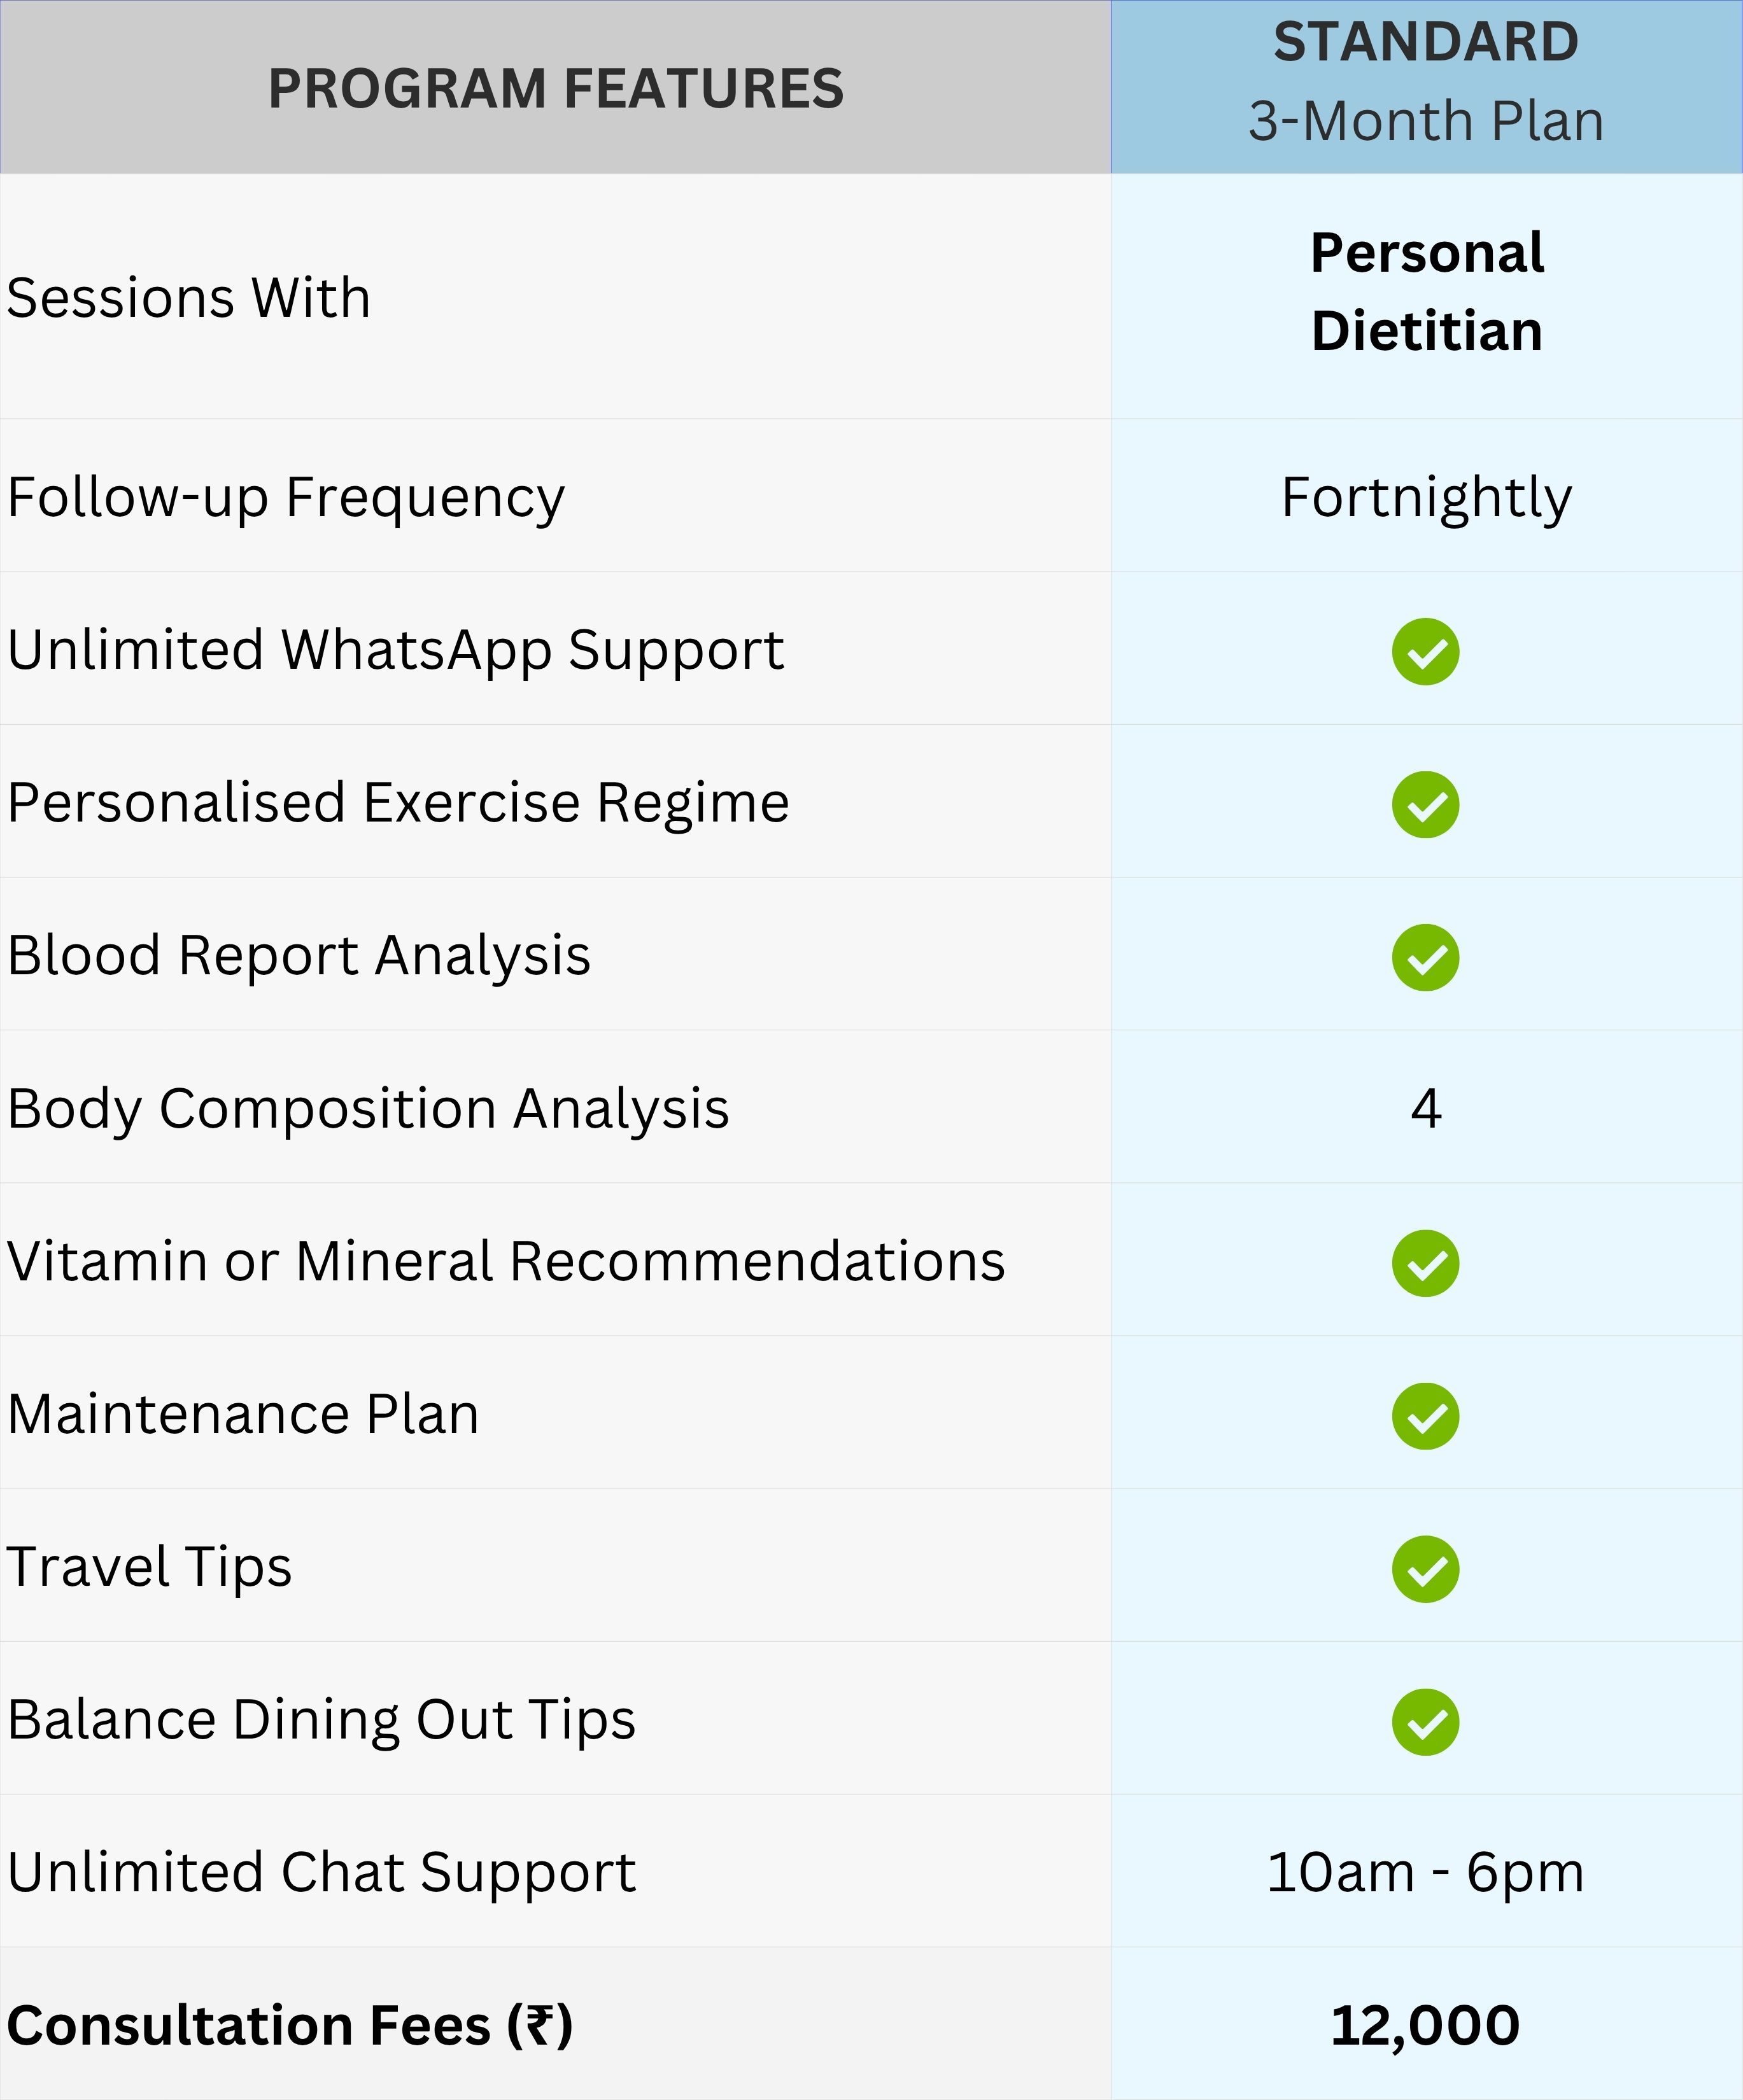Click the Consultation Fees (₹) row label

[x=290, y=2026]
